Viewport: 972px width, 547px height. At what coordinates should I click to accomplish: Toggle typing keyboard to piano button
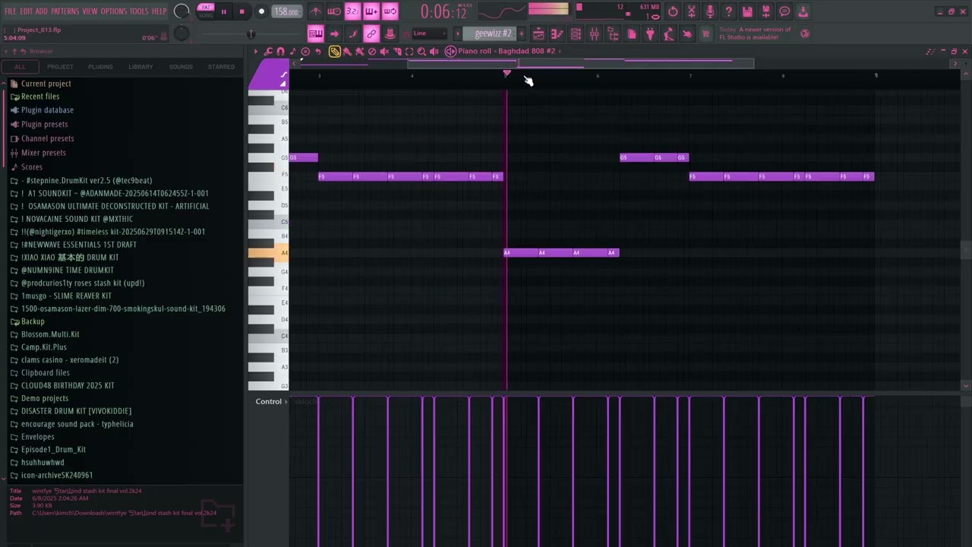point(315,34)
